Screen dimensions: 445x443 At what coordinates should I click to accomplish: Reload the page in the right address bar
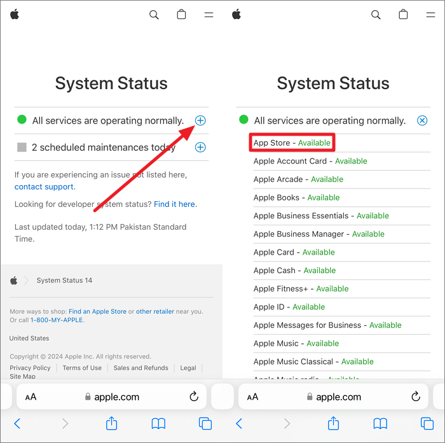(x=416, y=397)
